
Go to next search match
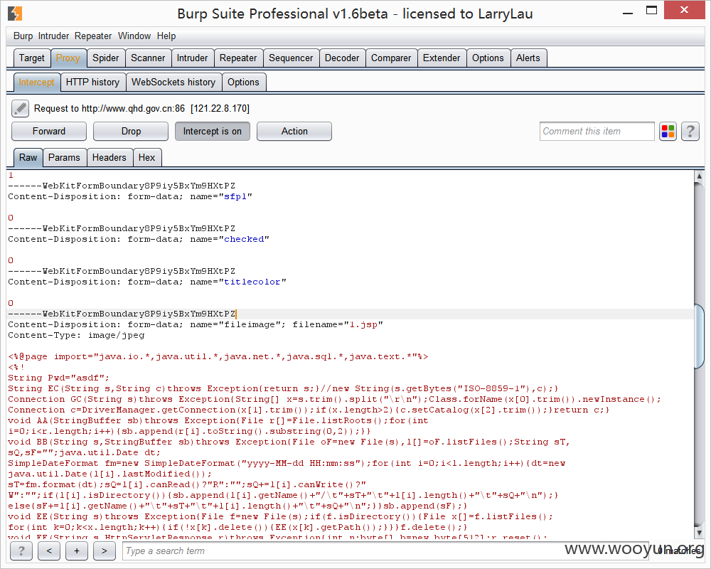click(105, 551)
